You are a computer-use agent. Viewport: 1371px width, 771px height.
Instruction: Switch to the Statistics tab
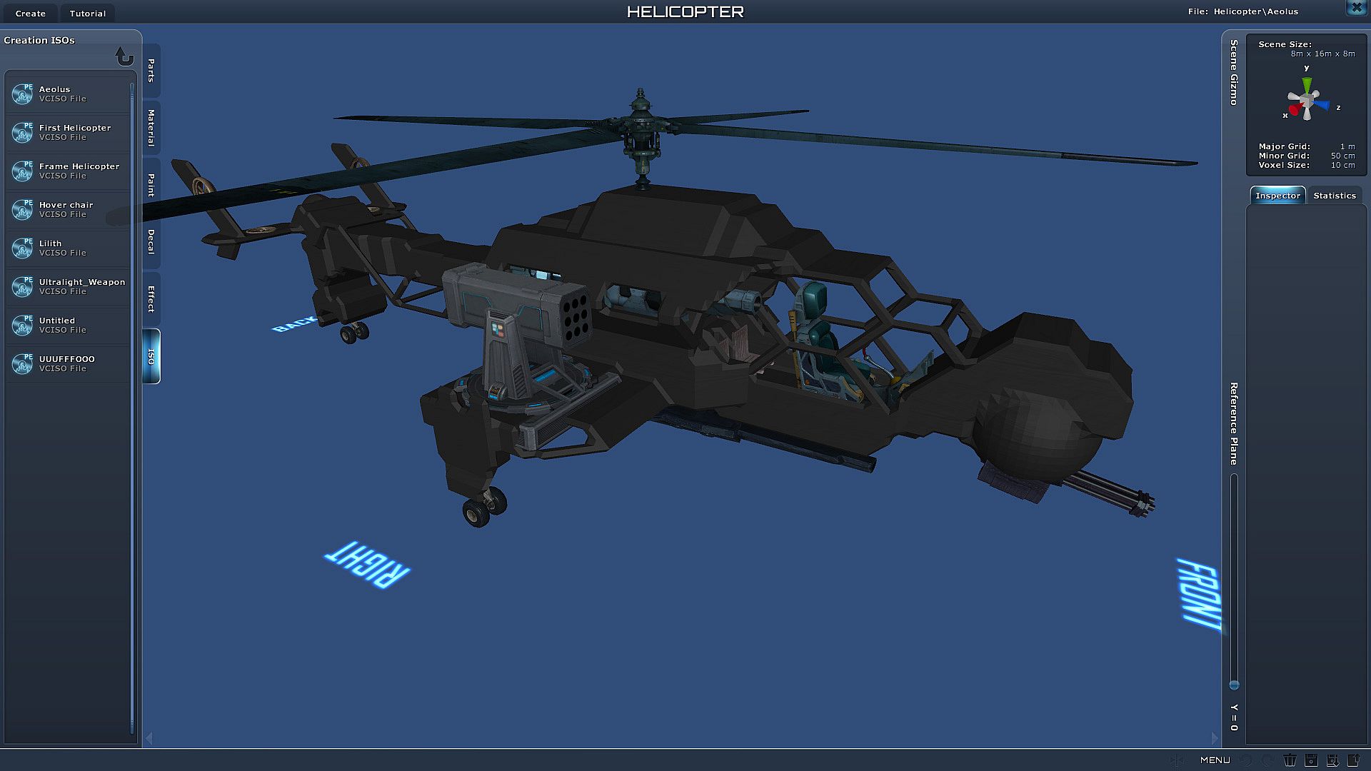click(x=1334, y=196)
